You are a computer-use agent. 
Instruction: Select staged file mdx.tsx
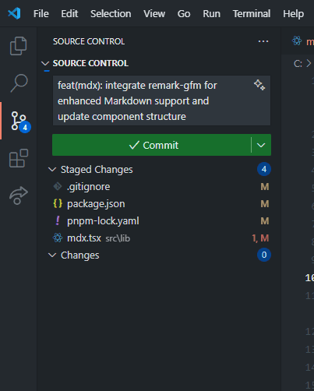(x=159, y=238)
